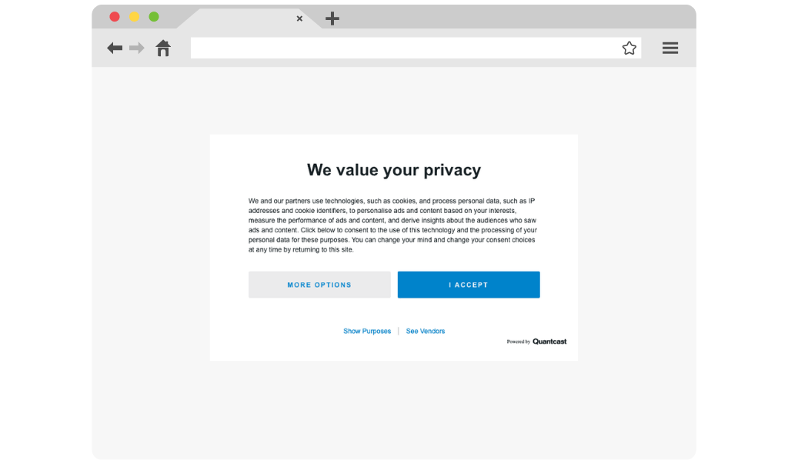
Task: Close the current tab with the x
Action: tap(299, 18)
